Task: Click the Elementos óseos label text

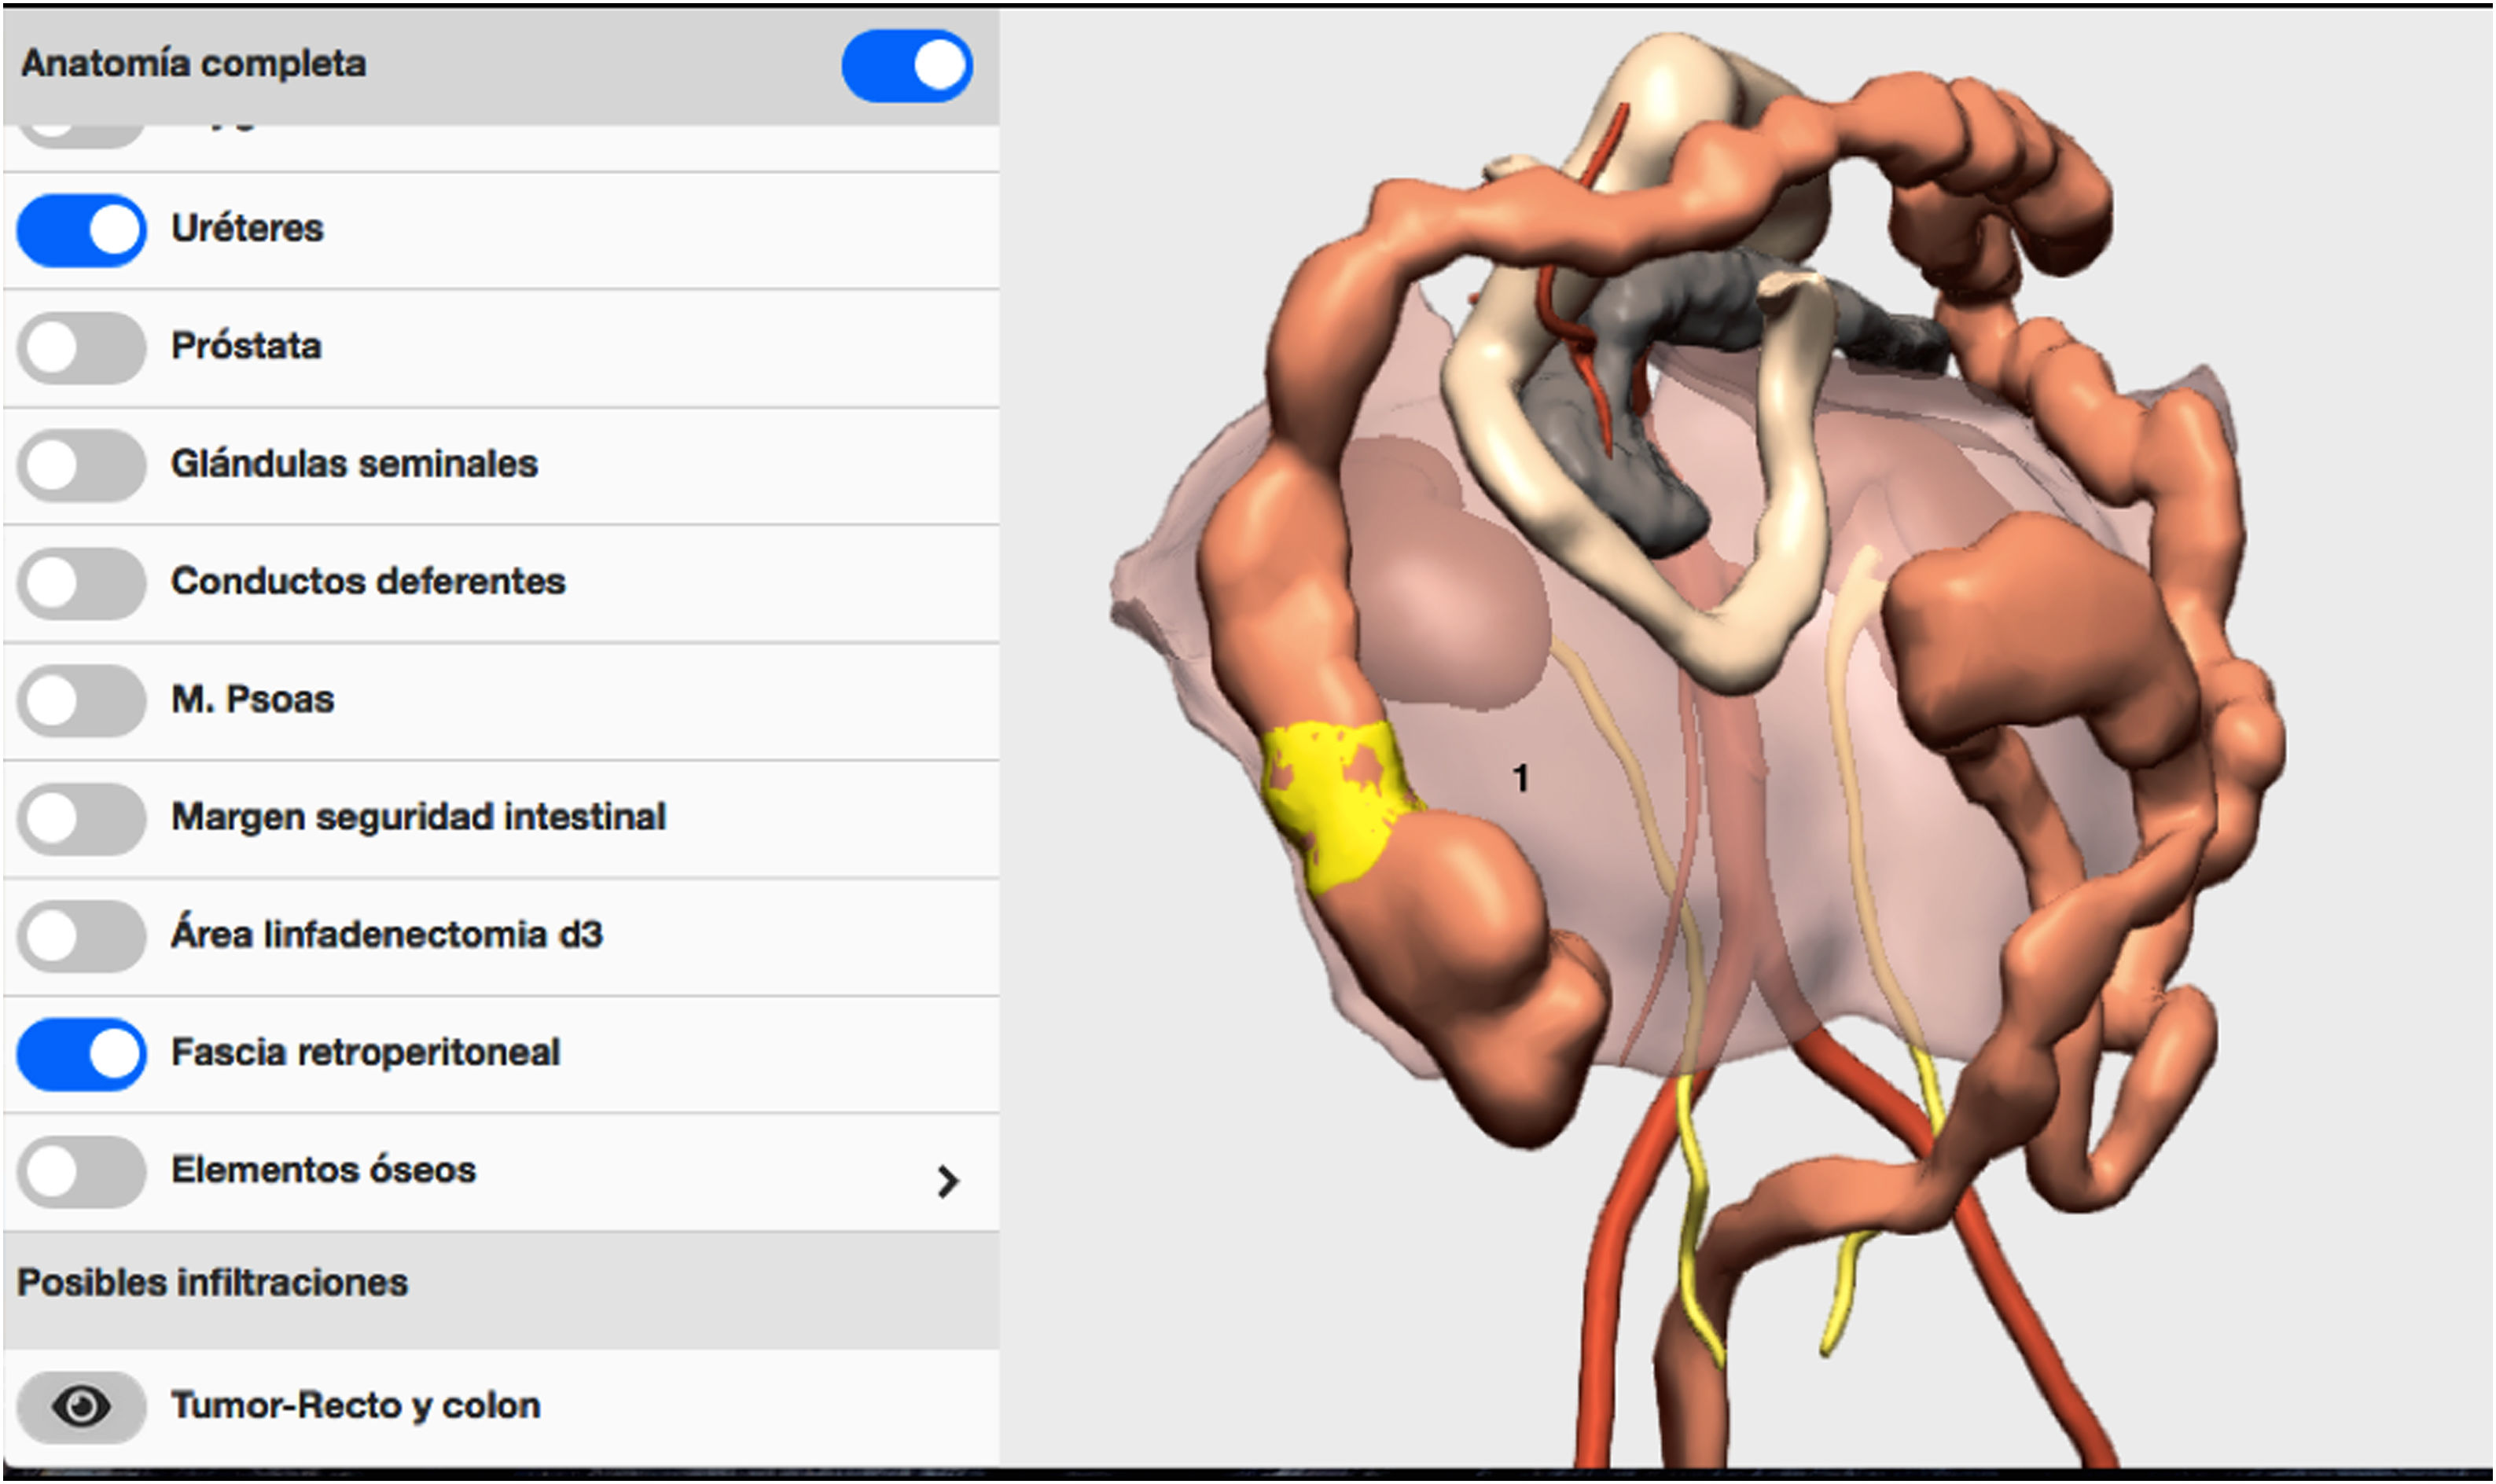Action: 323,1169
